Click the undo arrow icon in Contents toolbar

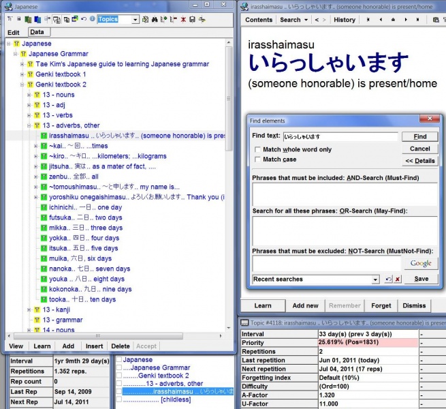pyautogui.click(x=84, y=19)
